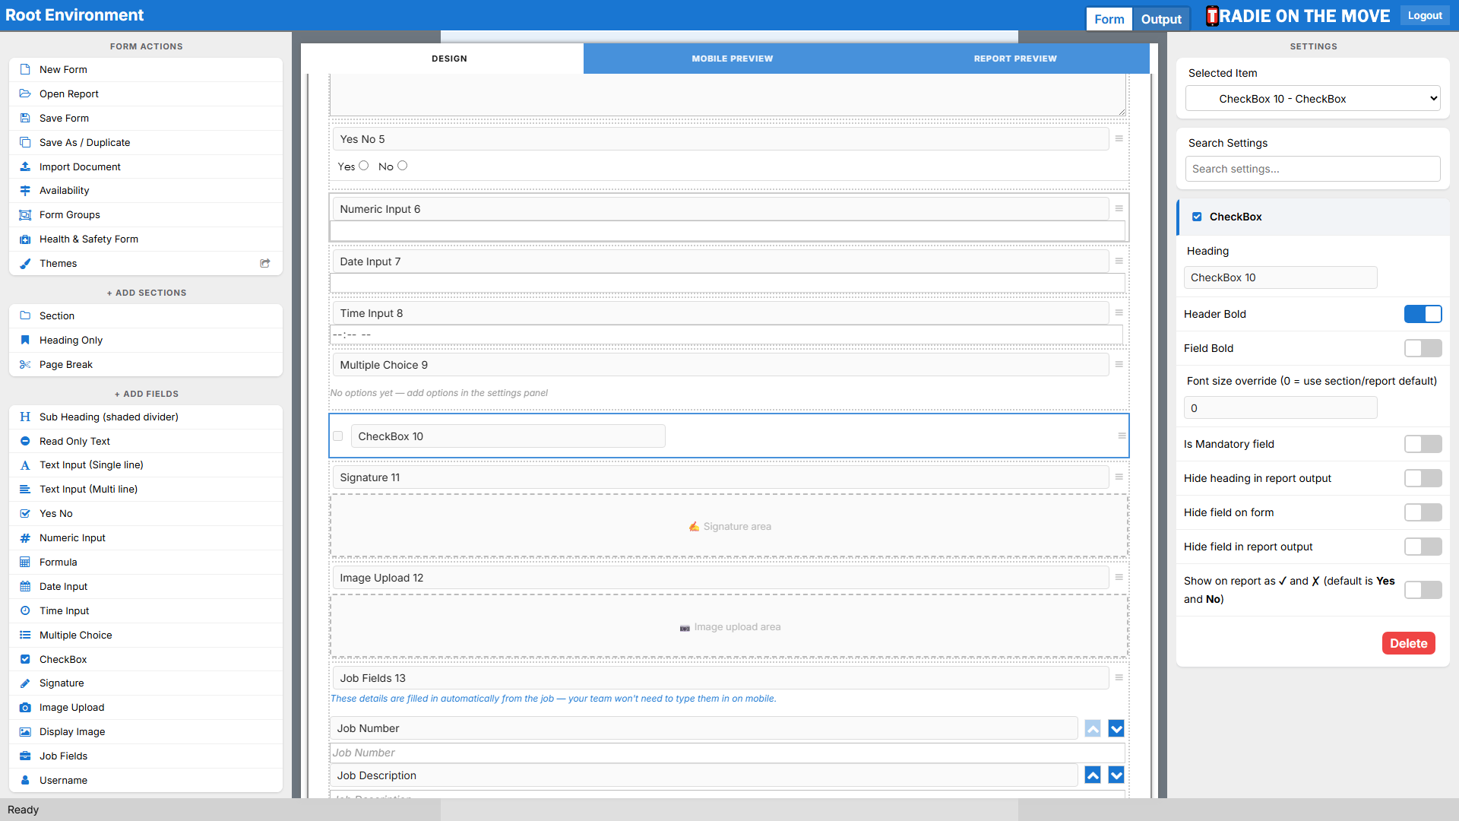Click the Open Report folder icon
1459x821 pixels.
25,94
